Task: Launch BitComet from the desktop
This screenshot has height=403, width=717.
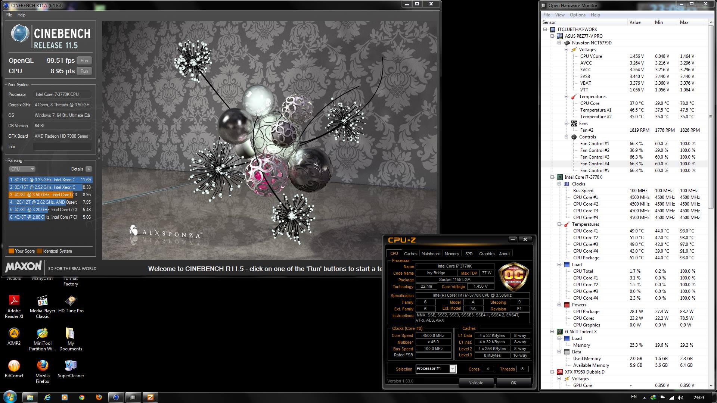Action: (14, 366)
